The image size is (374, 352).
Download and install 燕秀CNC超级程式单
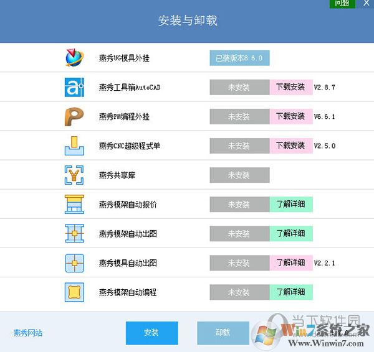tap(291, 146)
